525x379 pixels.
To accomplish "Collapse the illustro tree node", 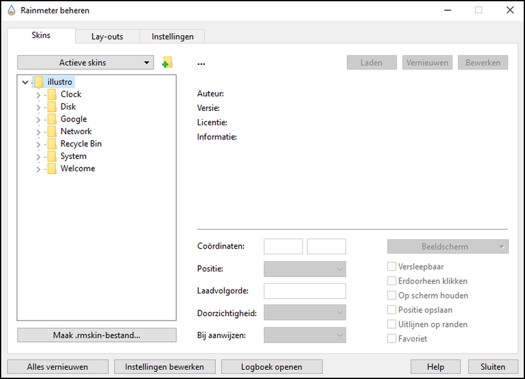I will coord(25,82).
